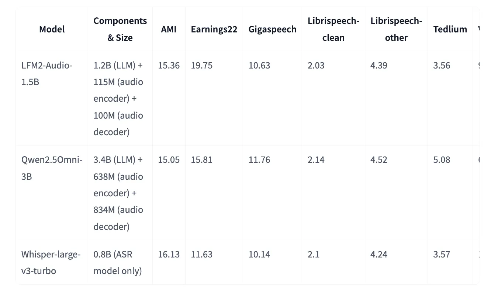Click the AMI column header

point(169,29)
